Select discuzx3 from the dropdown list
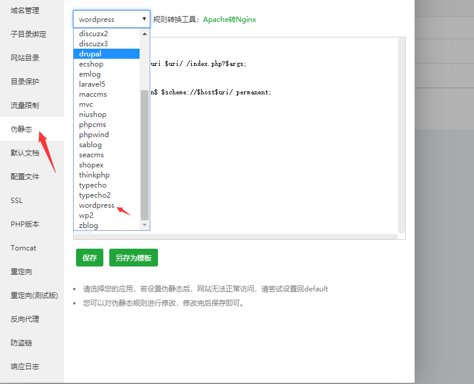474x384 pixels. pyautogui.click(x=107, y=44)
